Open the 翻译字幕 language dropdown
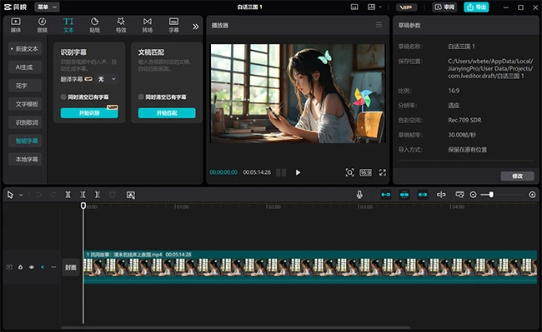The image size is (542, 332). point(107,79)
